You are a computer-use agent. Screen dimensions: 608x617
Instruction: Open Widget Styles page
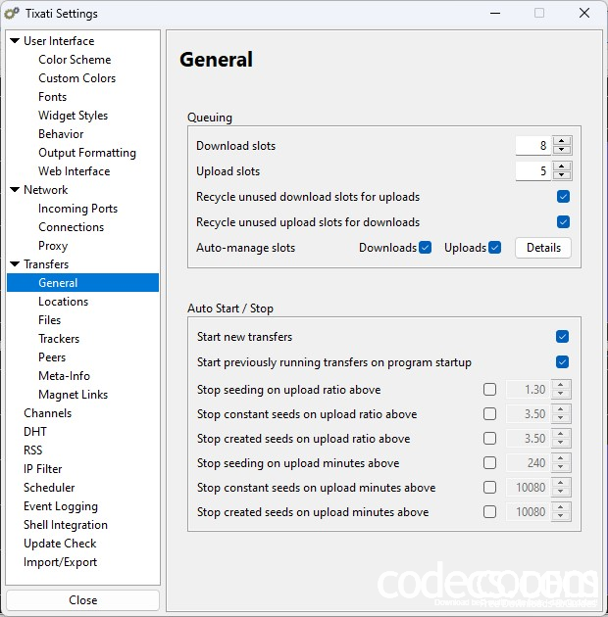pos(73,116)
